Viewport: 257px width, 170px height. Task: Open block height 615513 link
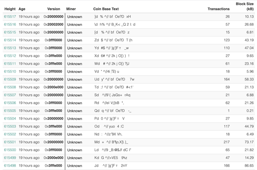click(10, 48)
